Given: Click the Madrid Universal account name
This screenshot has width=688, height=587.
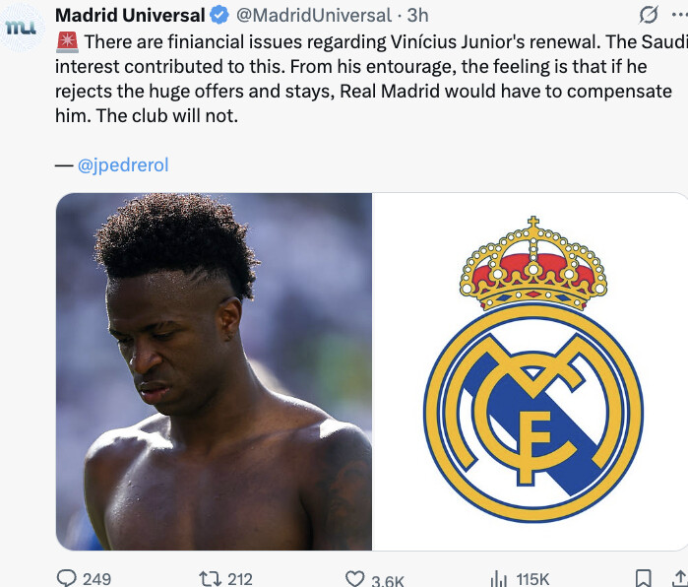Looking at the screenshot, I should click(x=130, y=16).
